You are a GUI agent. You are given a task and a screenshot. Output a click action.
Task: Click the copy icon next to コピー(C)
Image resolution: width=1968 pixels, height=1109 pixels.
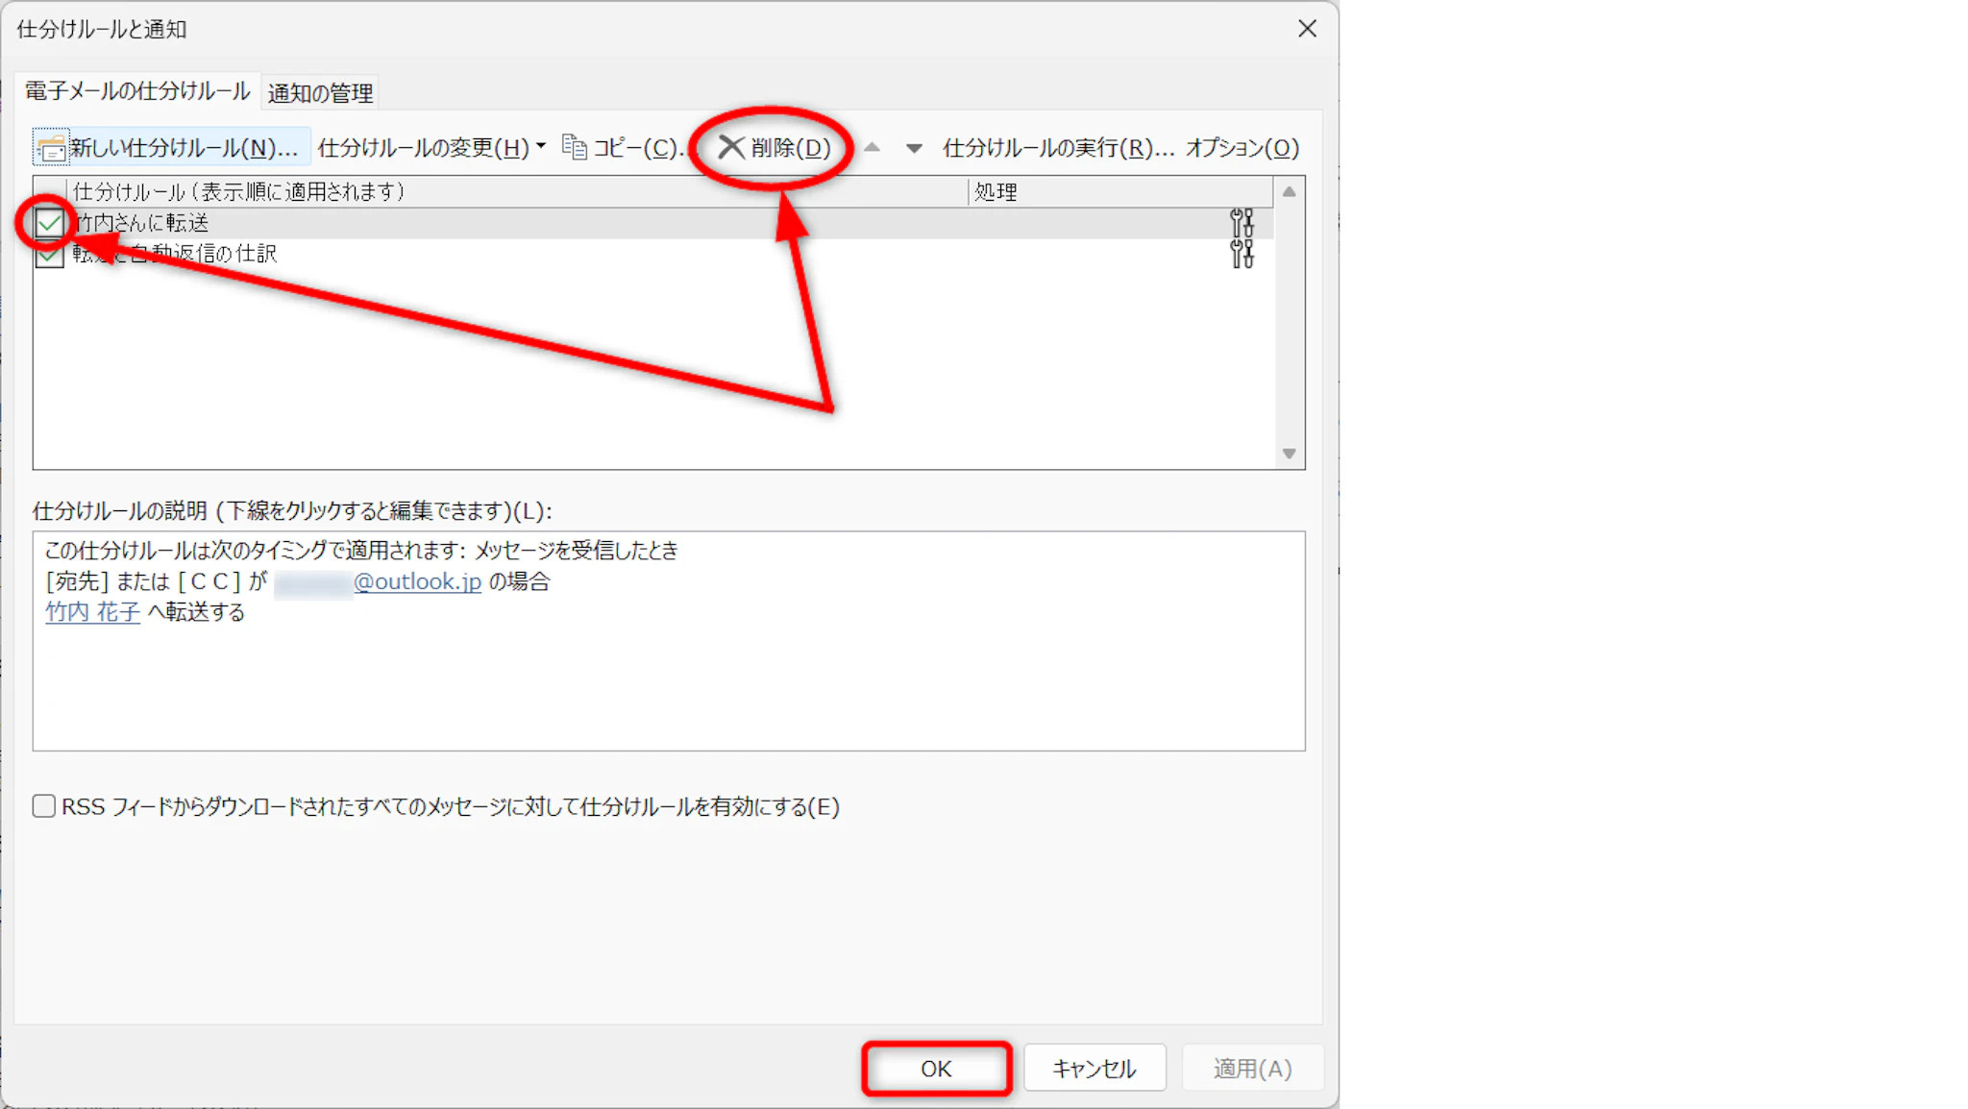point(575,147)
